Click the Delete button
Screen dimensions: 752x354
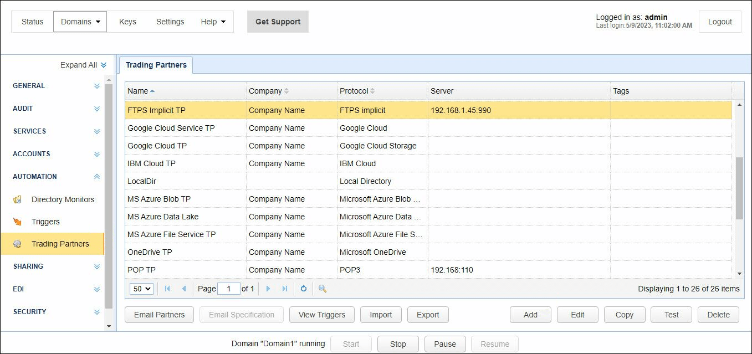pos(718,315)
